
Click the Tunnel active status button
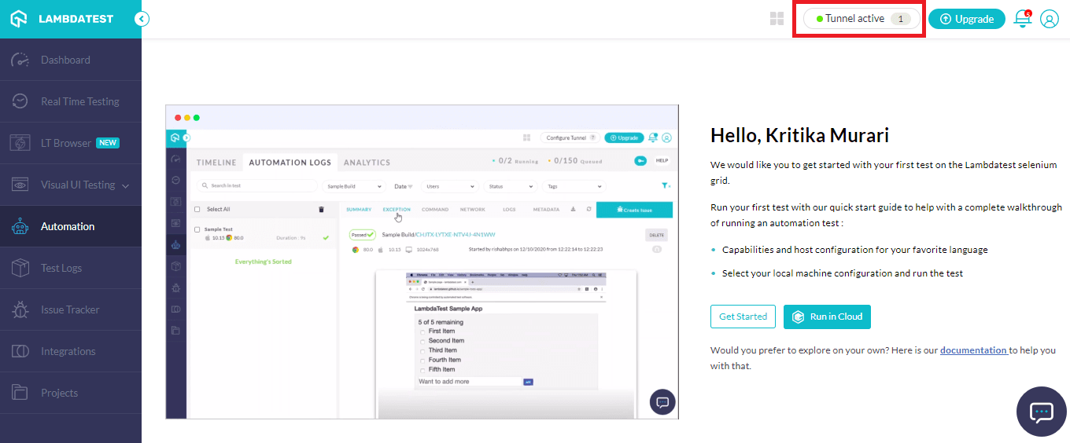pyautogui.click(x=862, y=19)
